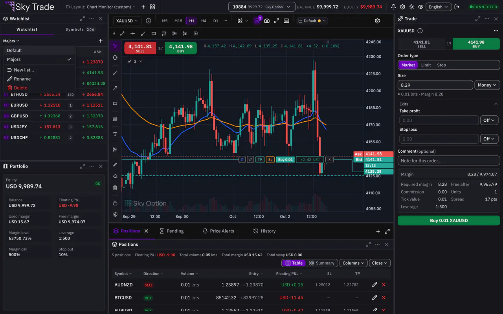
Task: Open the Columns dropdown in Positions
Action: (354, 263)
